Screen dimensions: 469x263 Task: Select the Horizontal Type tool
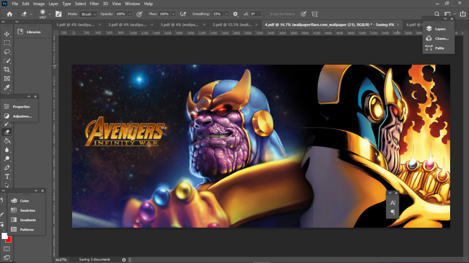click(x=7, y=176)
